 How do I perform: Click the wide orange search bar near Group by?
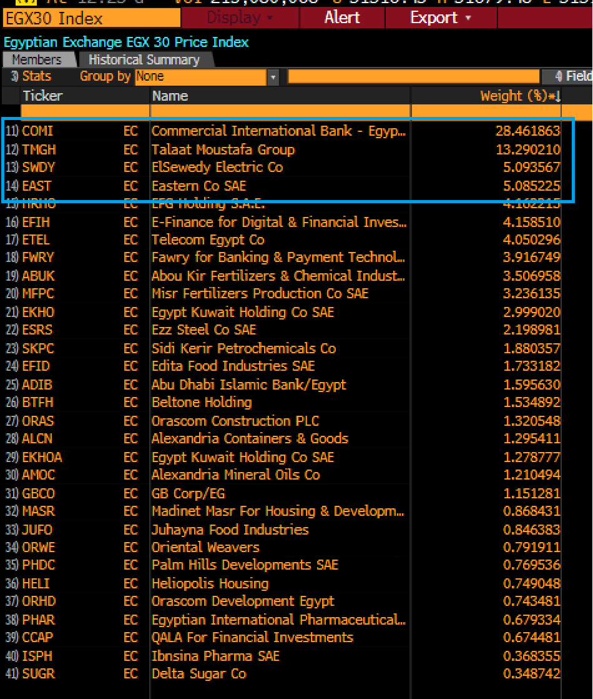414,76
